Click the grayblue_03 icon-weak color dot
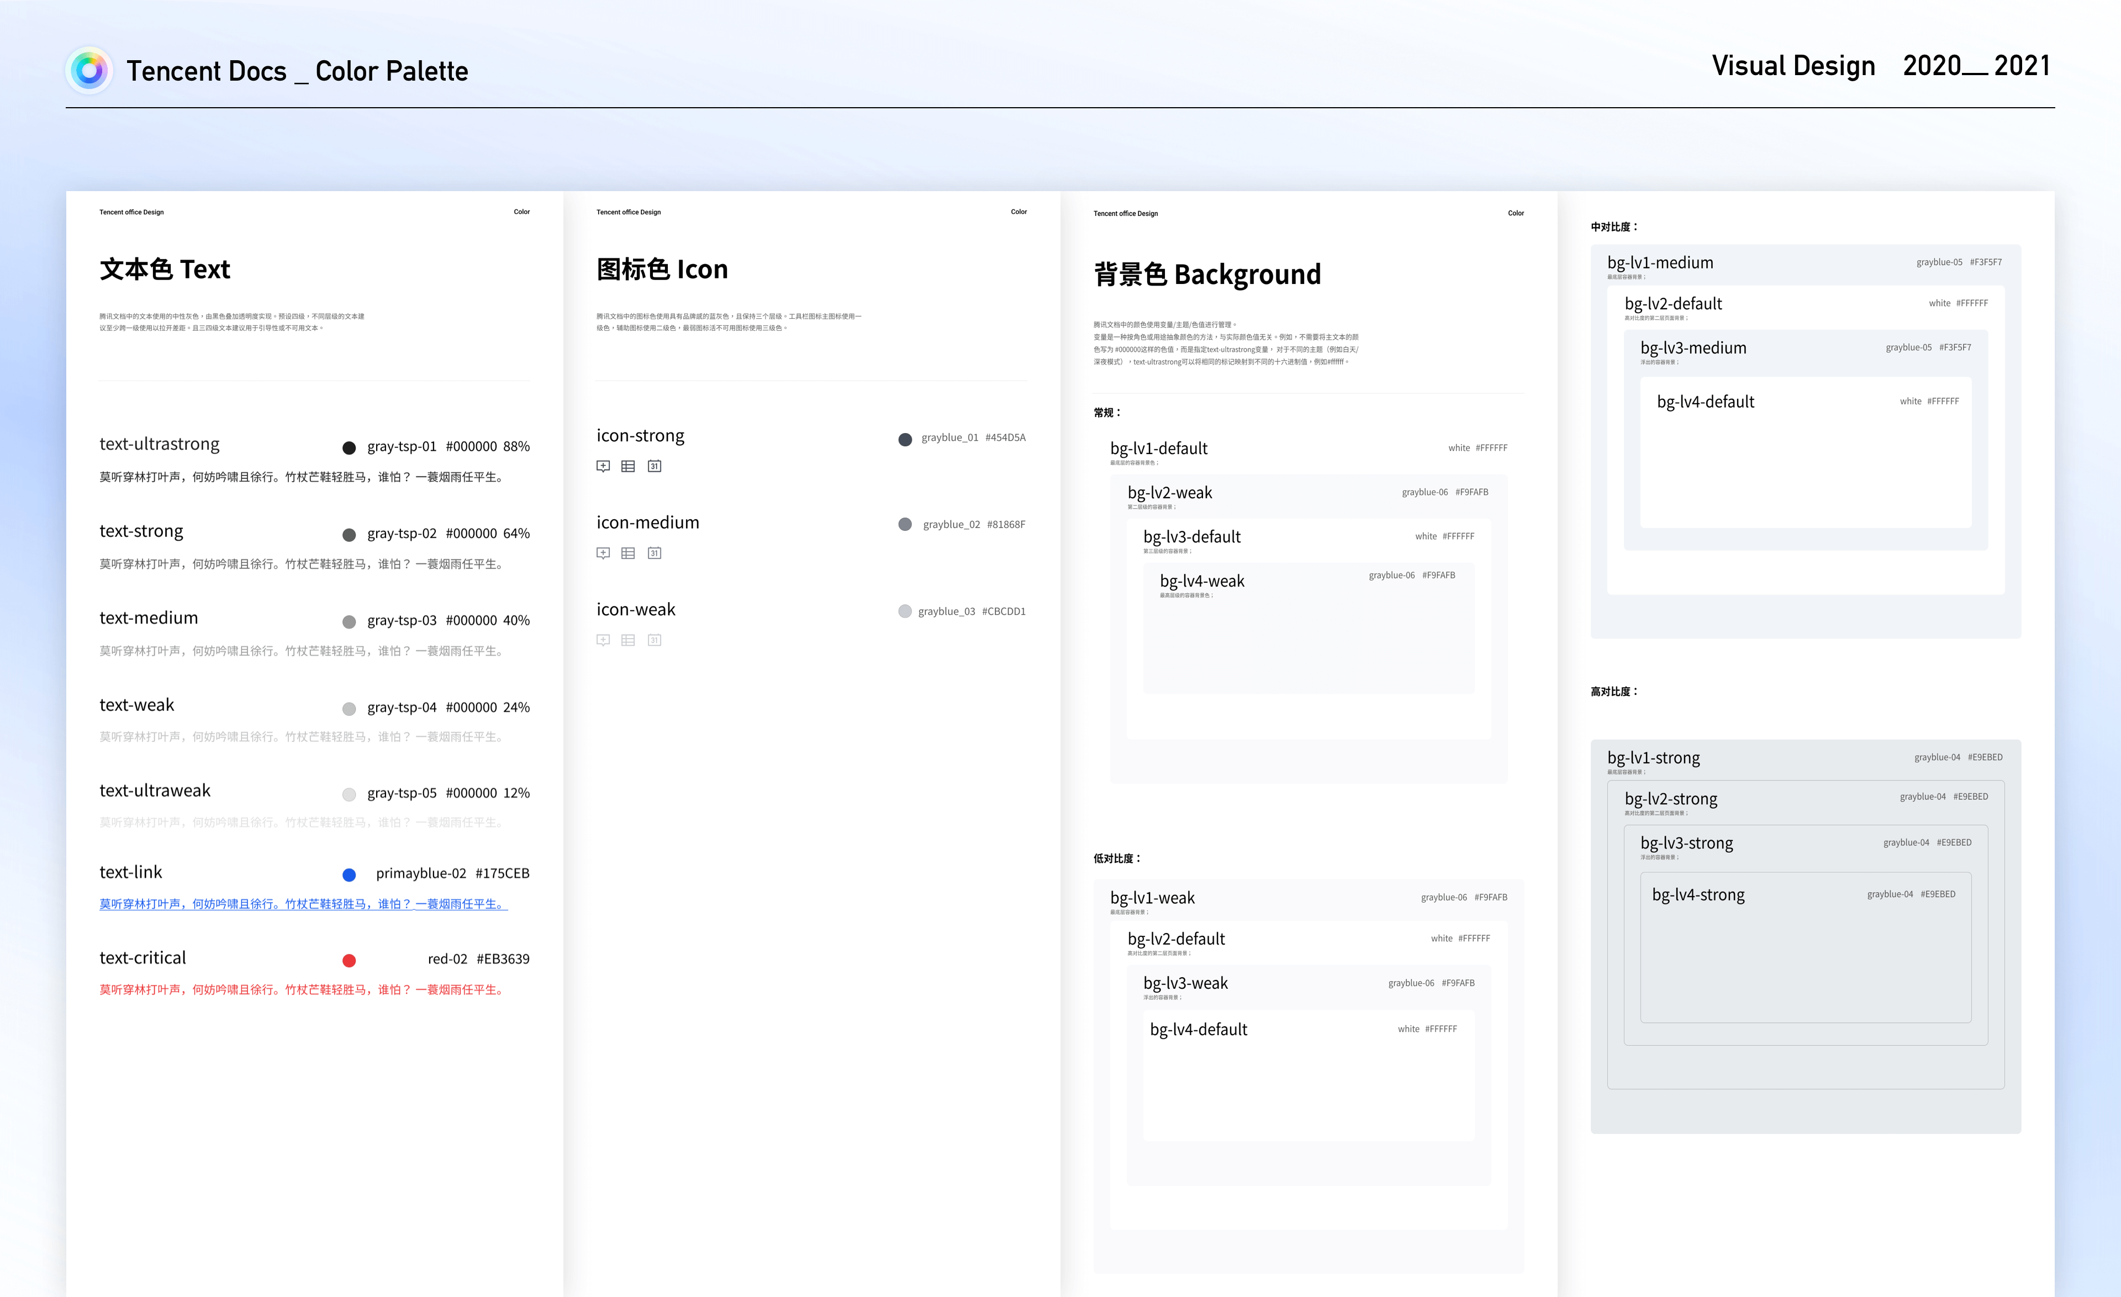Image resolution: width=2121 pixels, height=1297 pixels. tap(905, 611)
